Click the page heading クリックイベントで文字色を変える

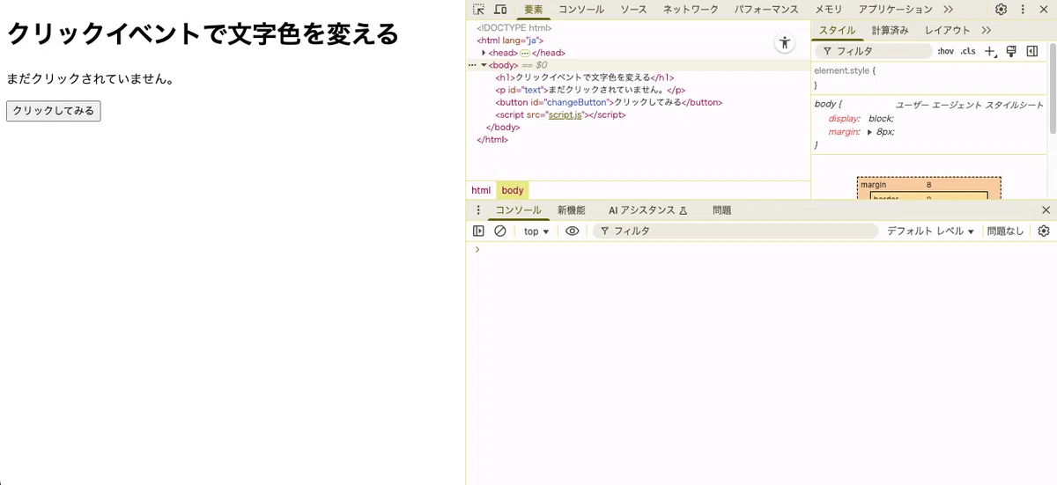(203, 34)
